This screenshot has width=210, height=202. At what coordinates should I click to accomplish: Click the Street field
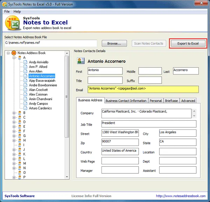(120, 133)
